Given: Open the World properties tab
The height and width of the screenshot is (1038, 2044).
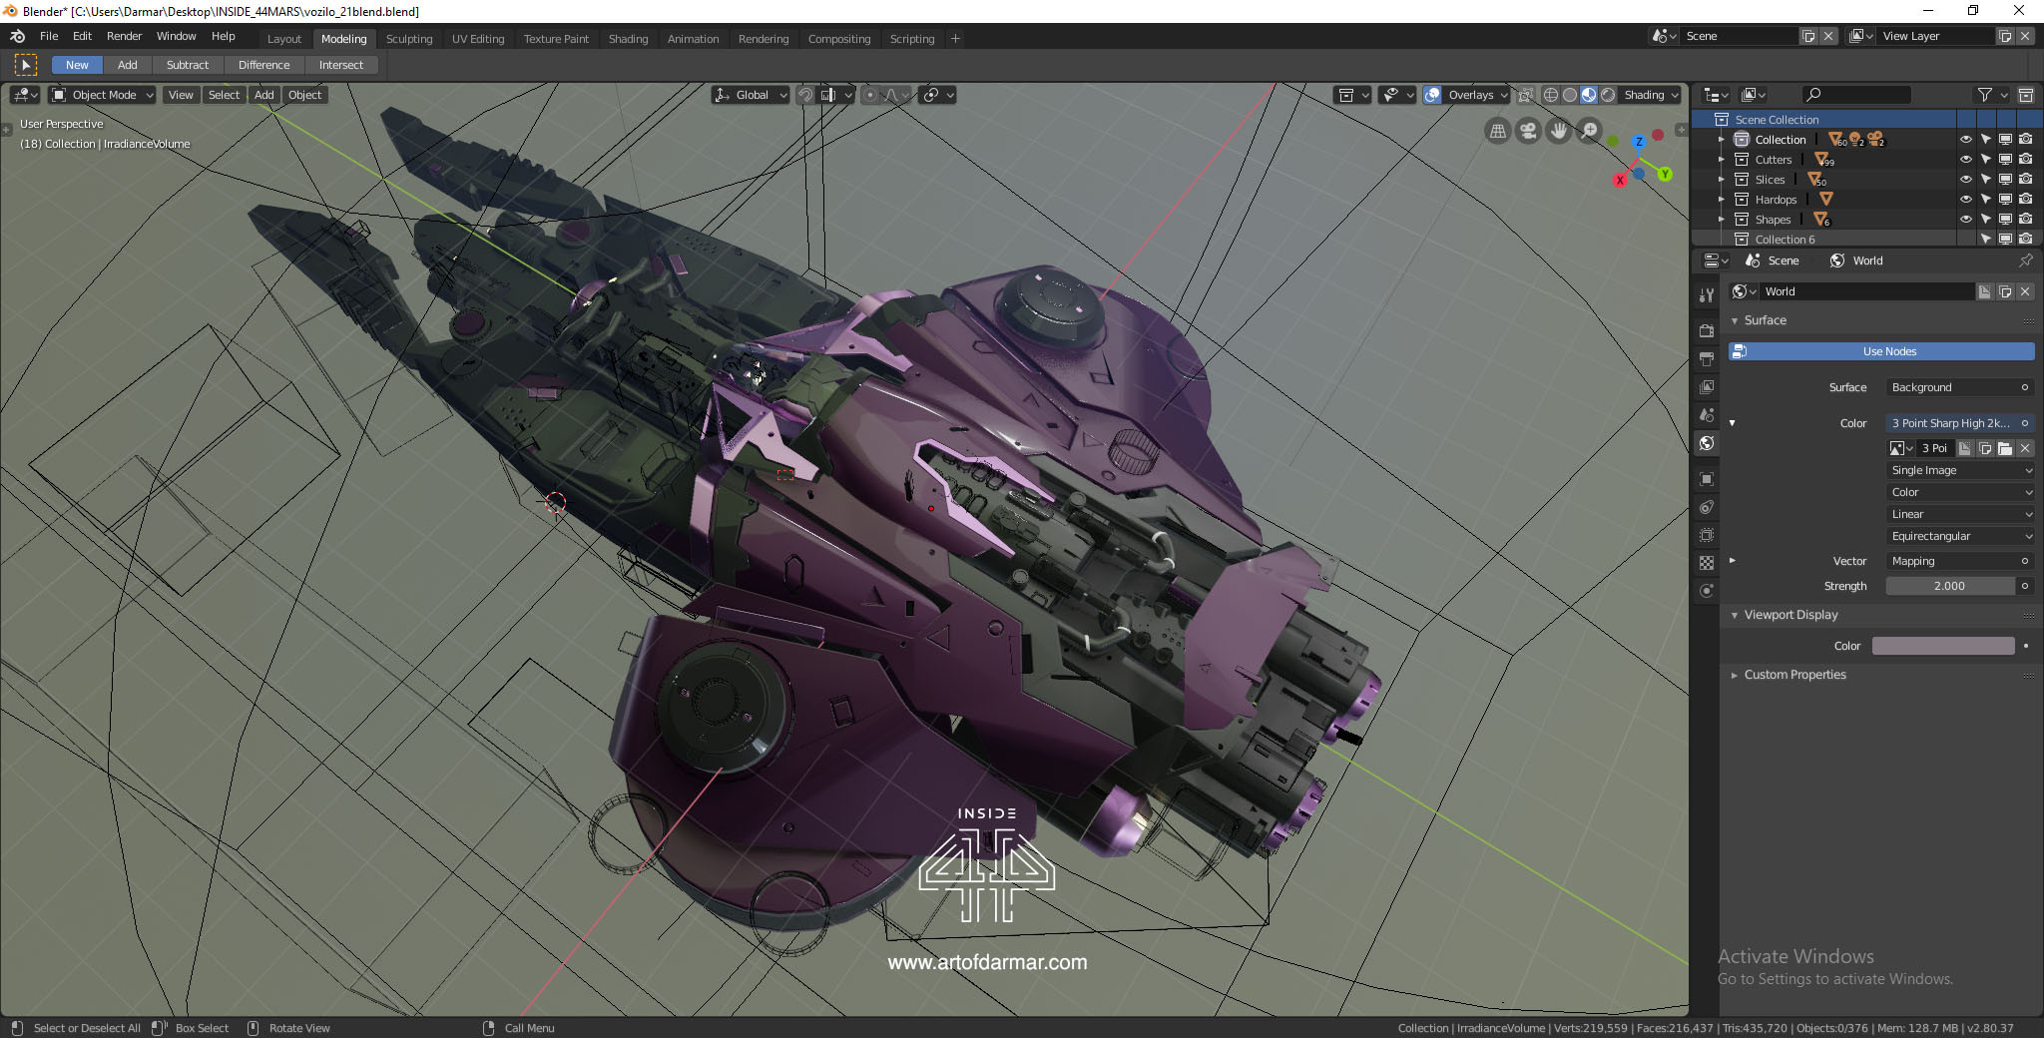Looking at the screenshot, I should point(1707,442).
